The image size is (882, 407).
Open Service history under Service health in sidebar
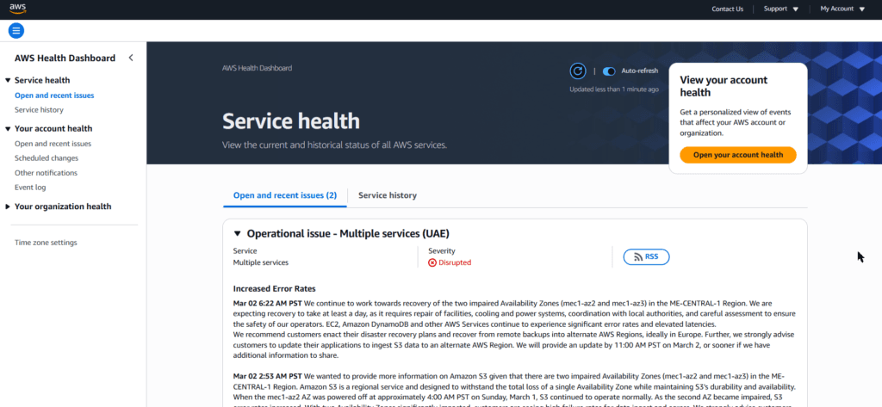click(39, 109)
